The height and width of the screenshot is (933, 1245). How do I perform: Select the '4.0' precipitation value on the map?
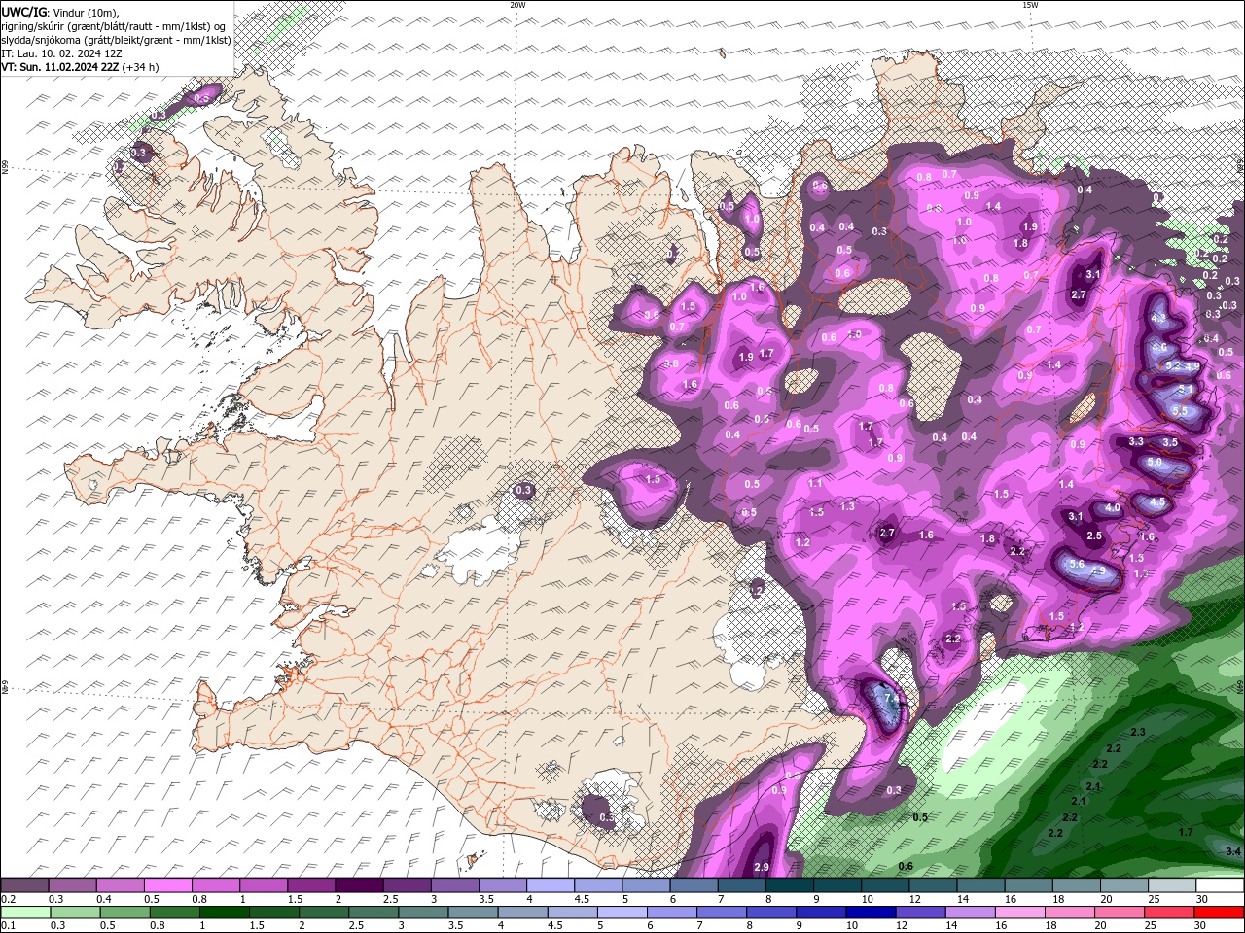[1113, 508]
